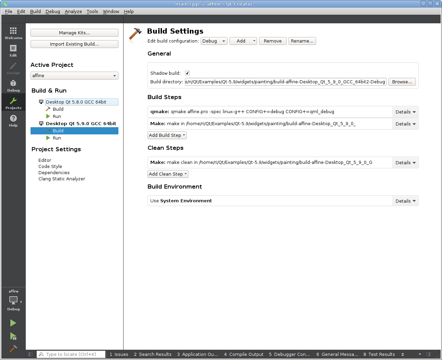Show the Compile Output pane
The image size is (442, 360).
pyautogui.click(x=244, y=354)
